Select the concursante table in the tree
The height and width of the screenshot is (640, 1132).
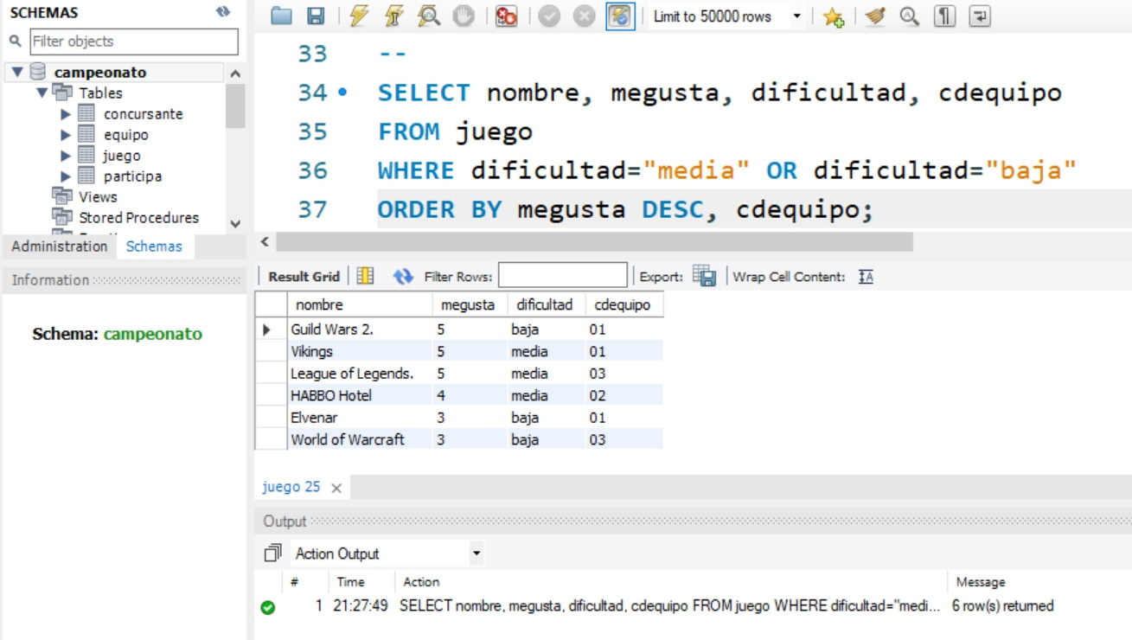click(143, 114)
